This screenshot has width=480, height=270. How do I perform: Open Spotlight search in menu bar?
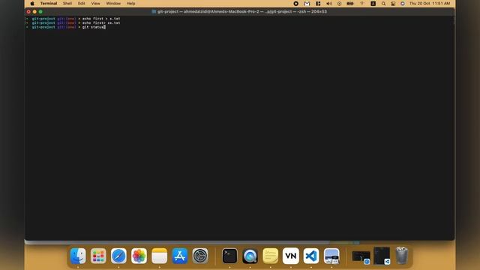(383, 3)
